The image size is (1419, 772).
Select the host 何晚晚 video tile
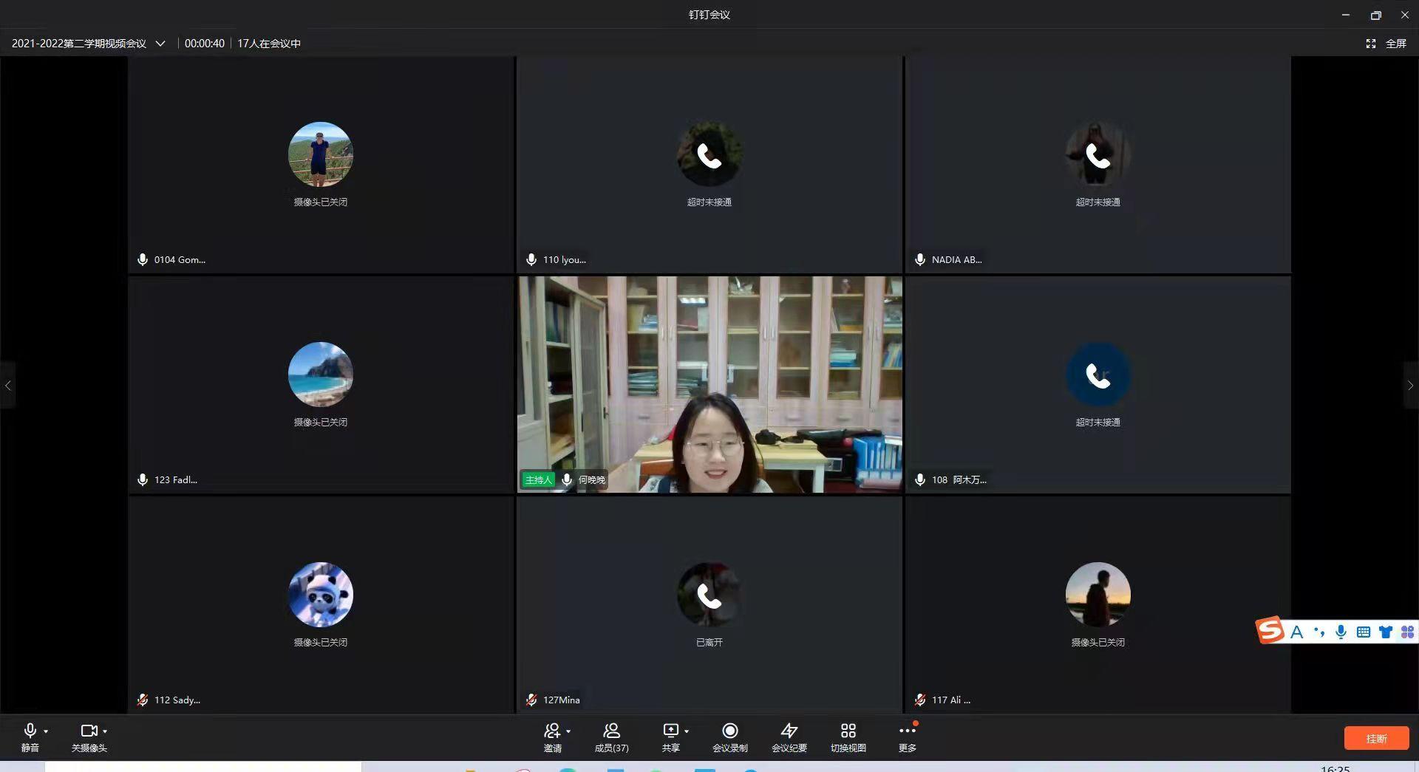coord(709,384)
